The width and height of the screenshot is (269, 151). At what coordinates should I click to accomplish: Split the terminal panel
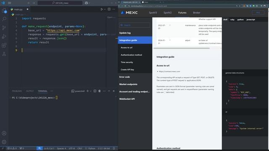95,91
